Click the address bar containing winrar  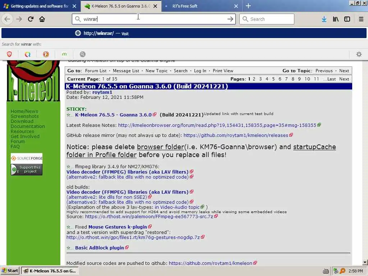click(x=153, y=19)
